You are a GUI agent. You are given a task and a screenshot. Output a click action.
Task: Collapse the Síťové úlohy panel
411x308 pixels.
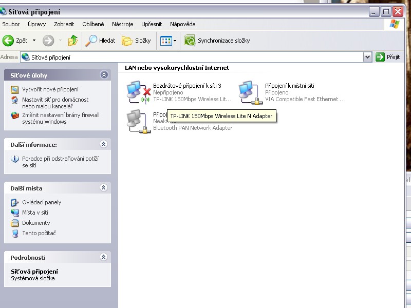coord(104,75)
